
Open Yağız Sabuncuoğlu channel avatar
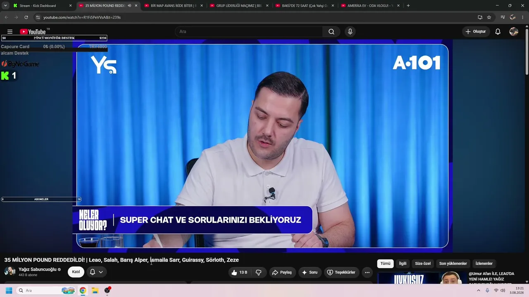click(x=10, y=271)
